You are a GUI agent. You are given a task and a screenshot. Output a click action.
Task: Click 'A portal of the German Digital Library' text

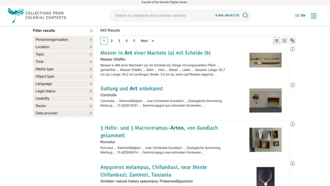164,2
